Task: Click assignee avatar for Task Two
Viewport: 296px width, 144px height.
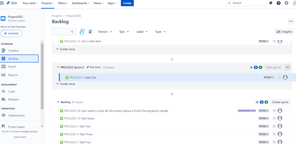Action: (x=280, y=126)
